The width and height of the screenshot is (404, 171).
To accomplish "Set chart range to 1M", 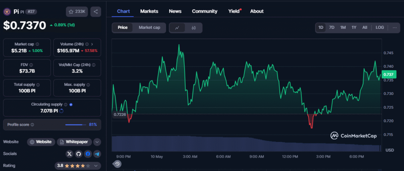I will 343,28.
